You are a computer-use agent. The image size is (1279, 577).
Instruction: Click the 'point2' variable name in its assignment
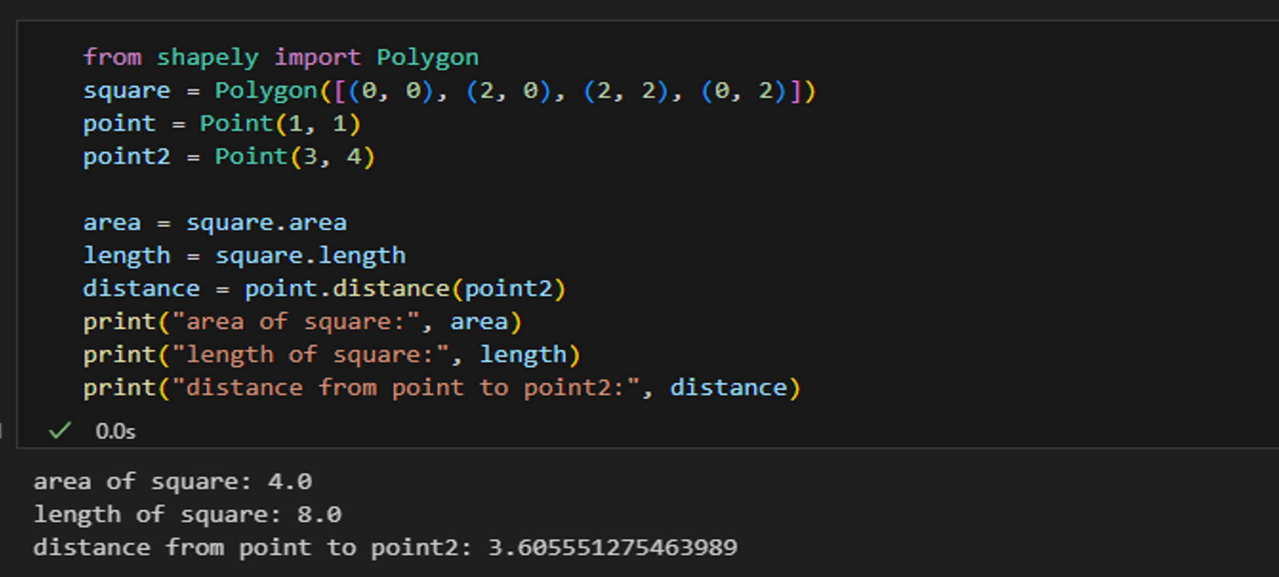[x=127, y=157]
